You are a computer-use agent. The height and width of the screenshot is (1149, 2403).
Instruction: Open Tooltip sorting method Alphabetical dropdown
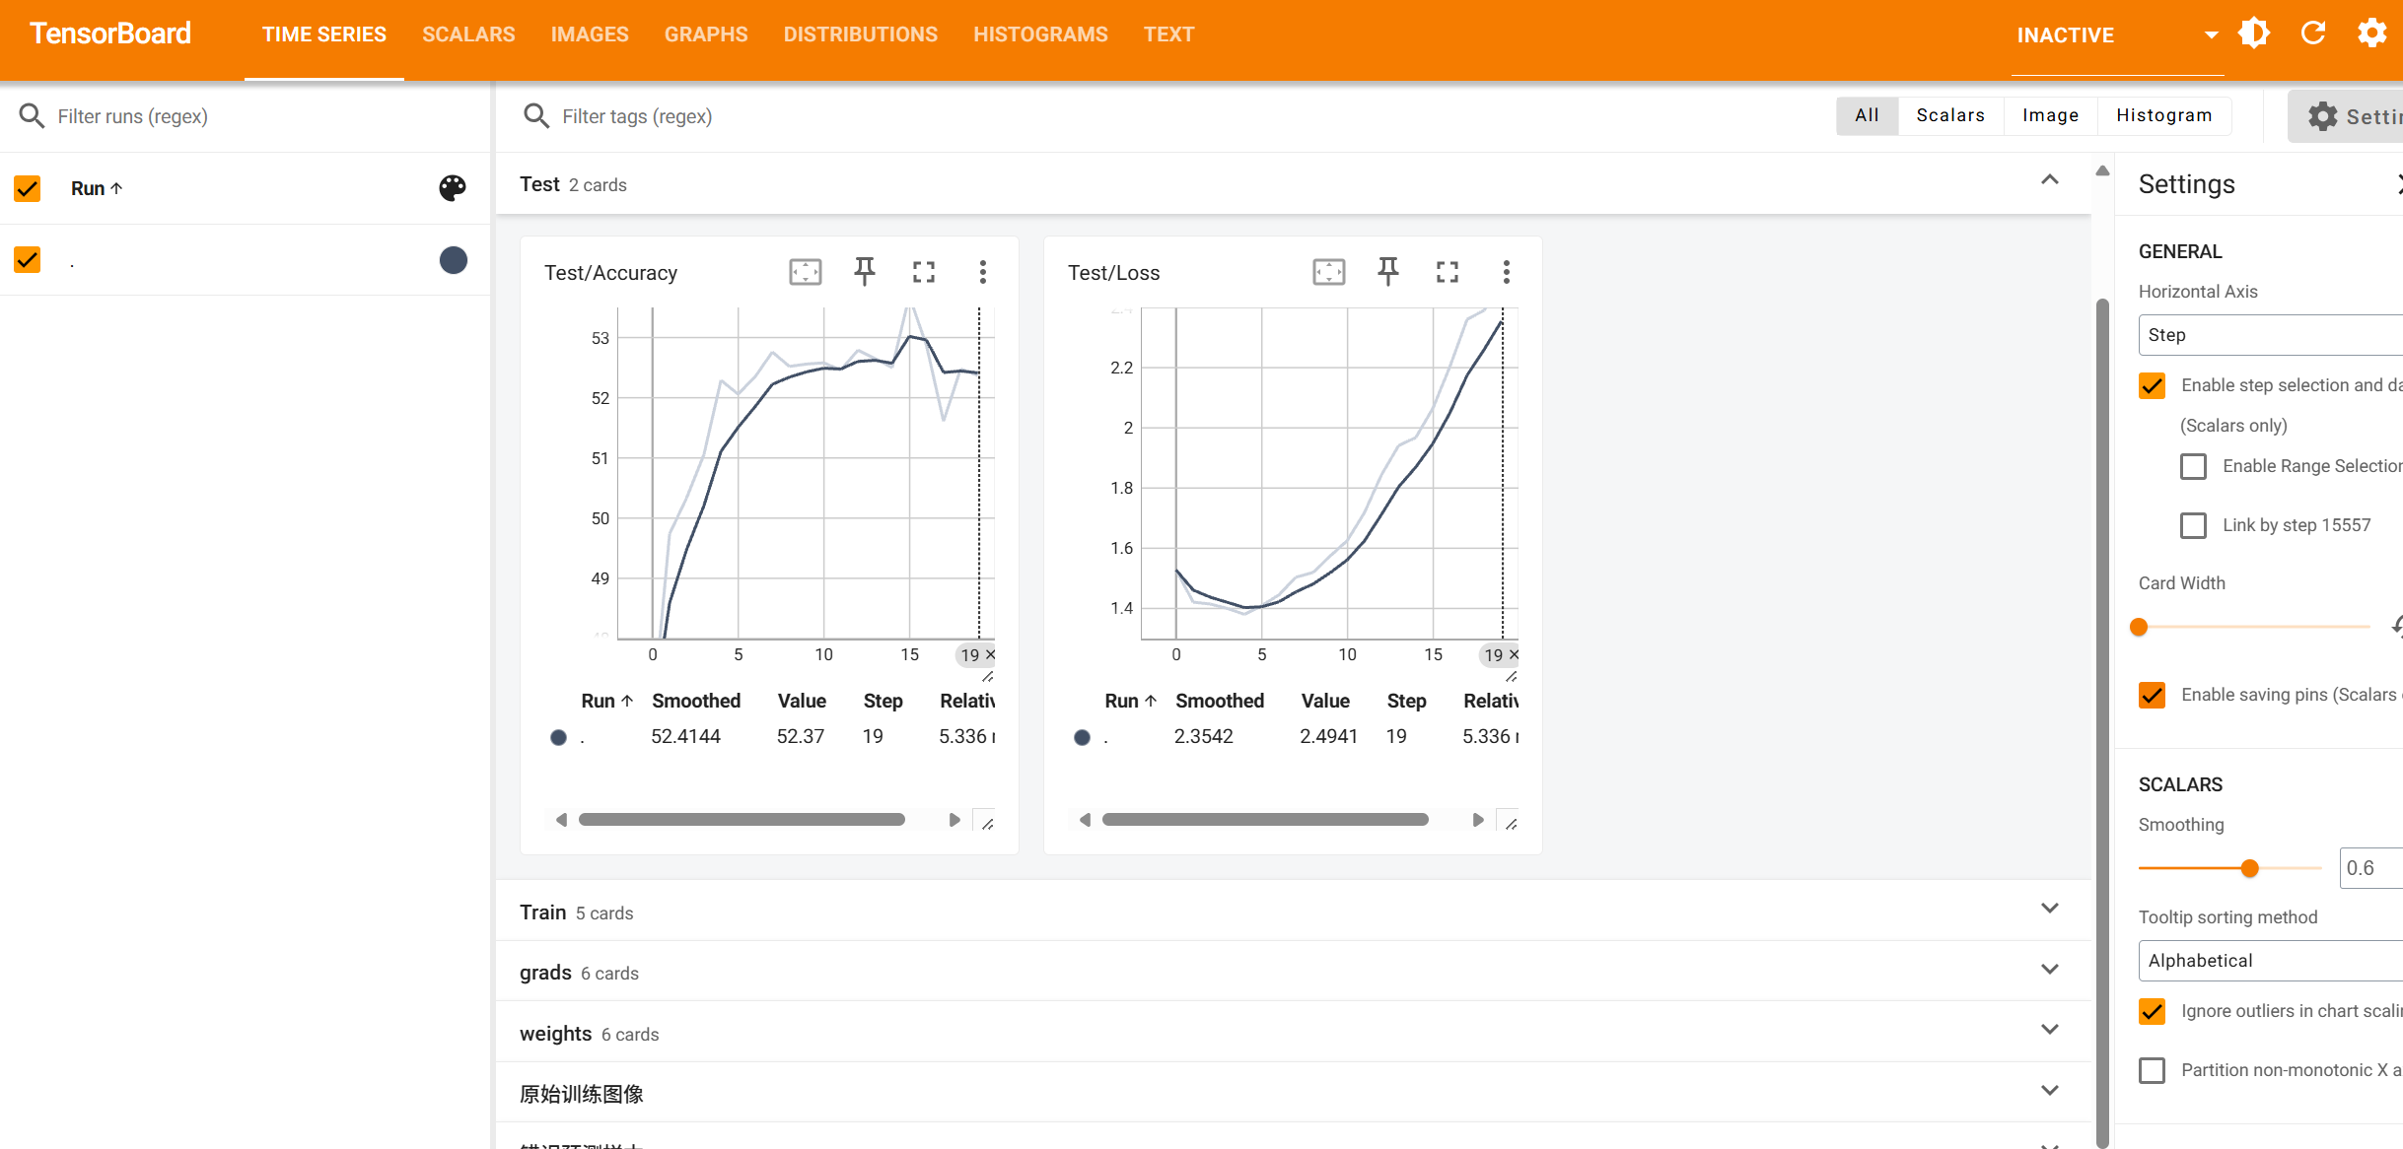[x=2271, y=961]
